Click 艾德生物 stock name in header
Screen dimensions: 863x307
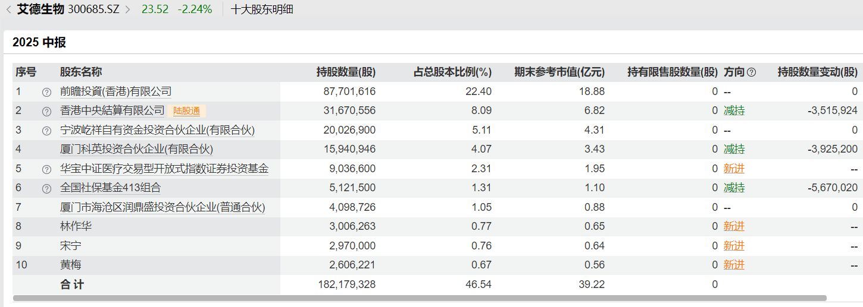pos(40,10)
